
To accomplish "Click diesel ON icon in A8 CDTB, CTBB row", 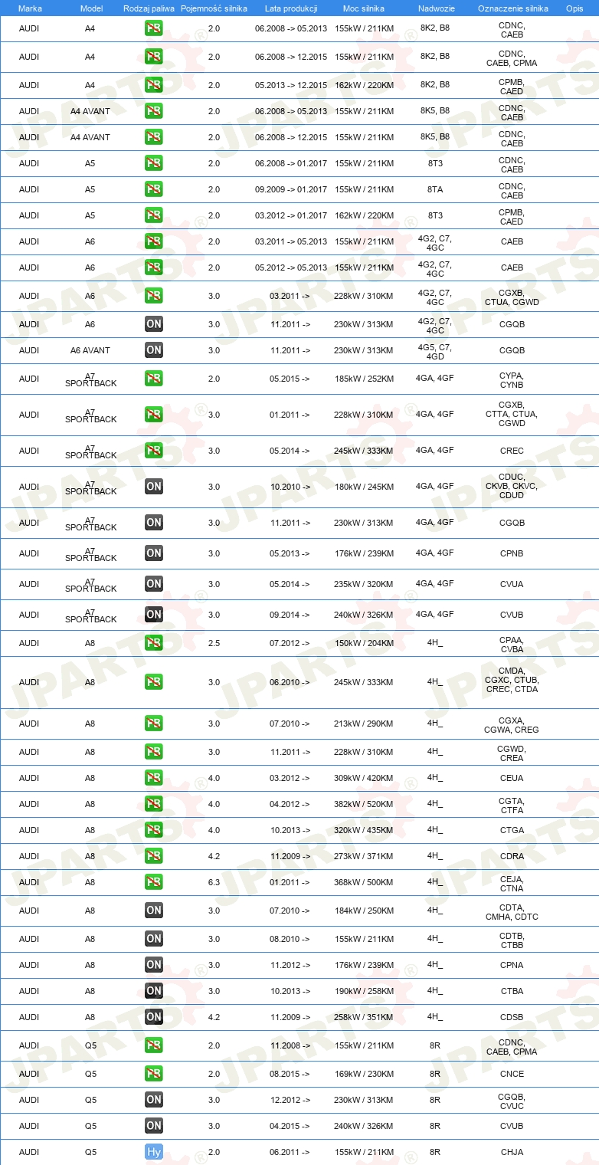I will tap(154, 939).
